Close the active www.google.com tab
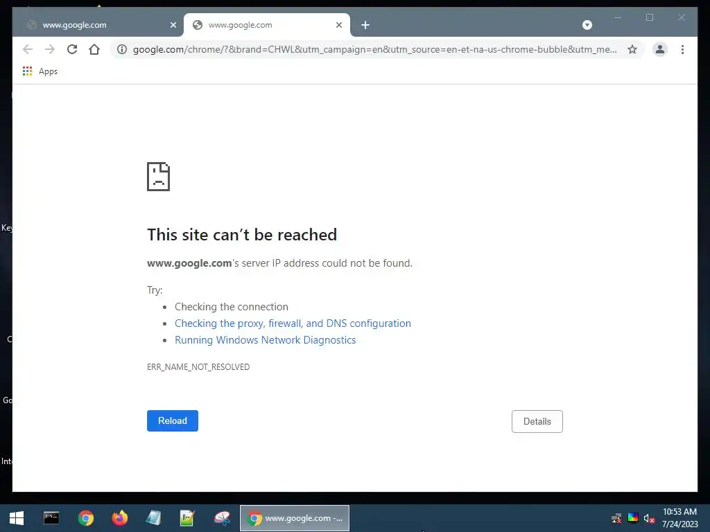The height and width of the screenshot is (532, 710). [x=338, y=25]
